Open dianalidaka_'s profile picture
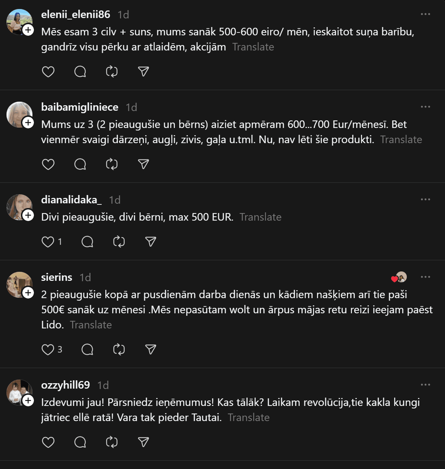Image resolution: width=445 pixels, height=469 pixels. (18, 206)
